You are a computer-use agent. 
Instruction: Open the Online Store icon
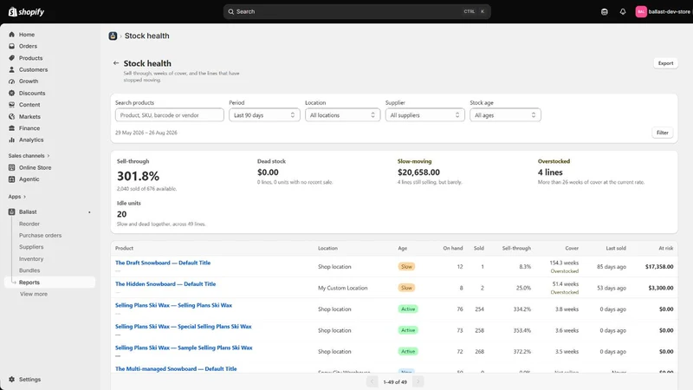[11, 167]
